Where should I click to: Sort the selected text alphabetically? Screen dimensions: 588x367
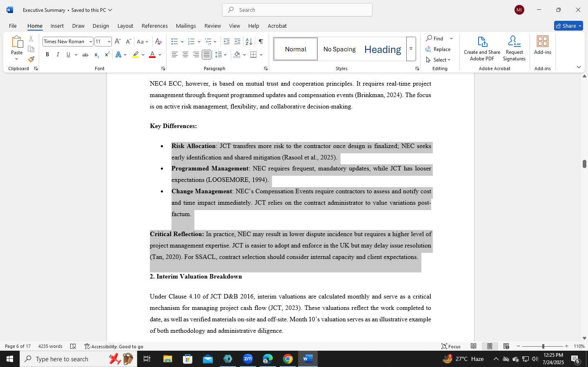(249, 42)
